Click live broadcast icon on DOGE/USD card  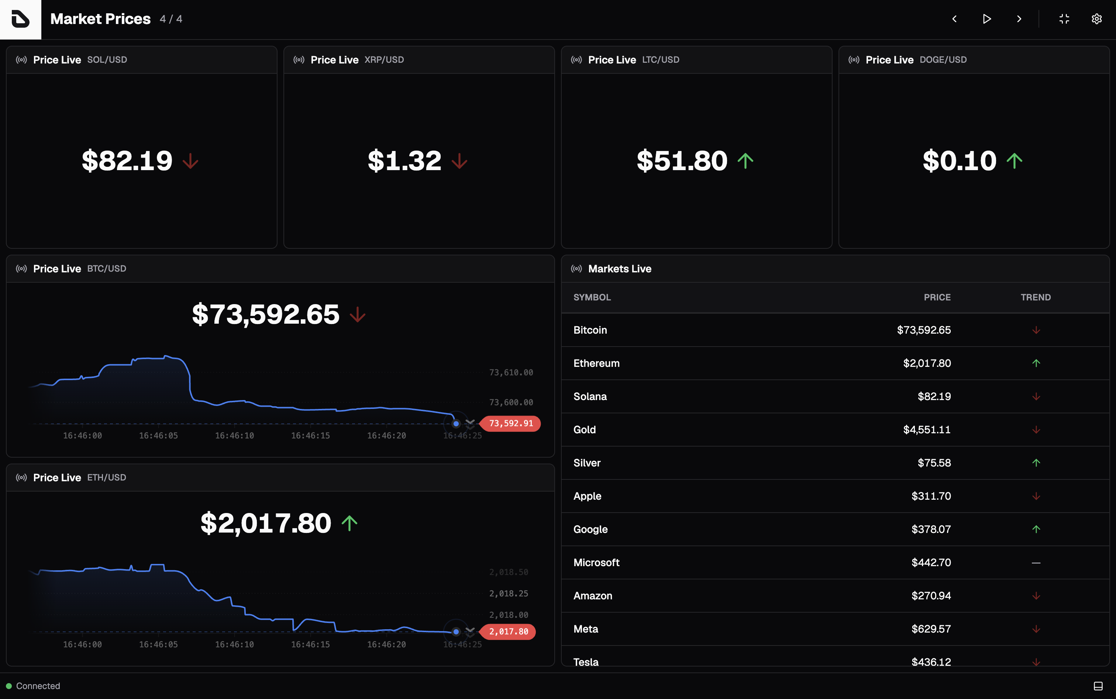click(x=854, y=60)
